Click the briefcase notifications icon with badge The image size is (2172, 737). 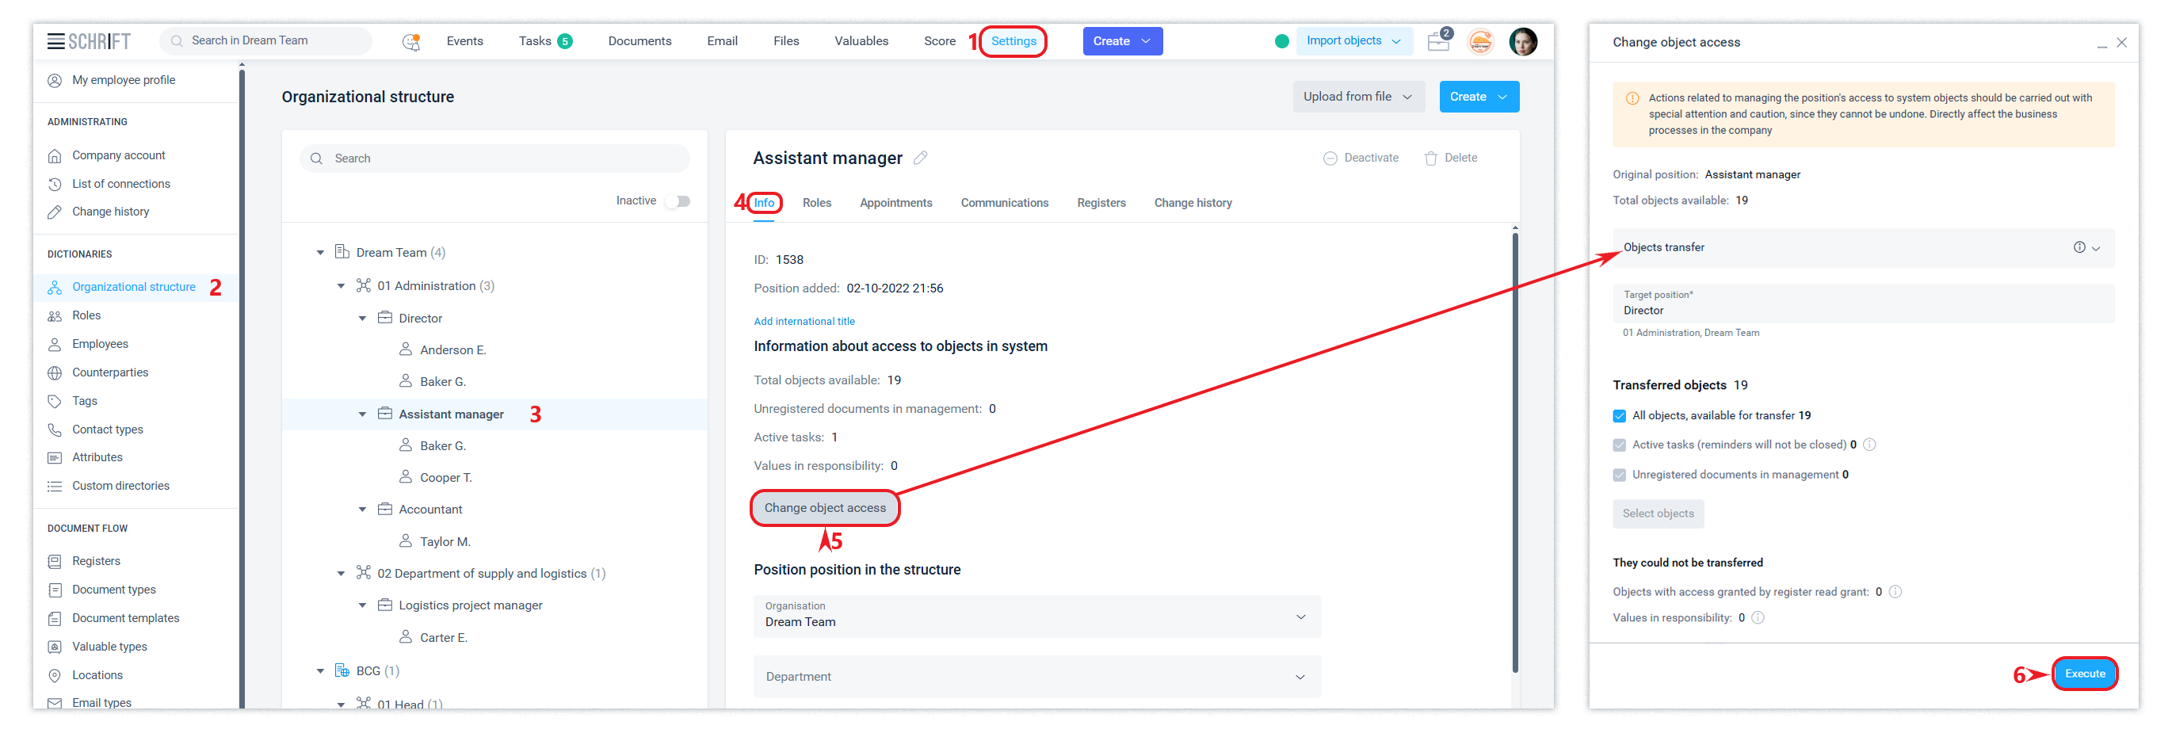click(1438, 41)
